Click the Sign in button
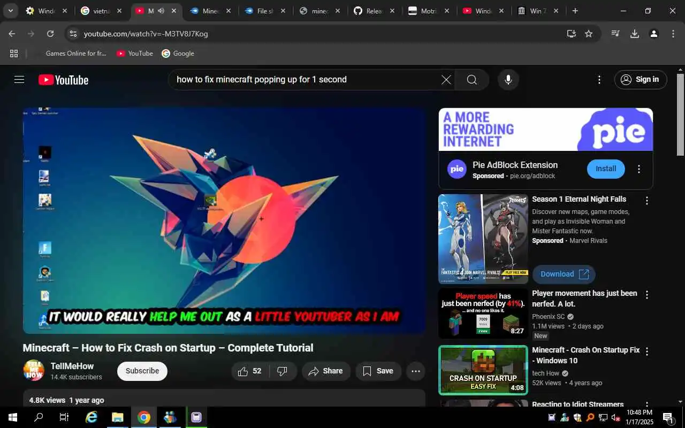The image size is (685, 428). click(641, 80)
